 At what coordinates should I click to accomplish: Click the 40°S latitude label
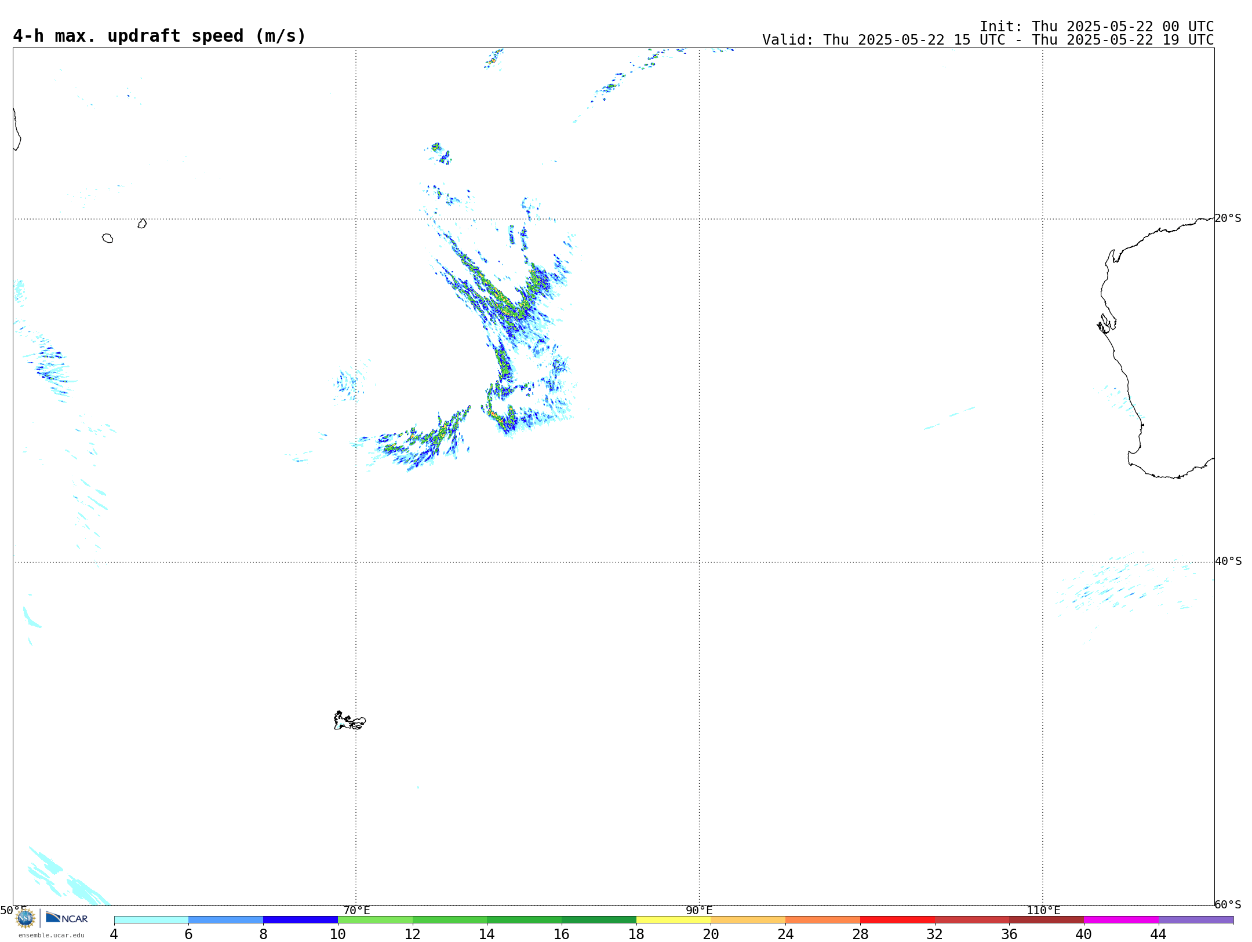click(x=1228, y=561)
